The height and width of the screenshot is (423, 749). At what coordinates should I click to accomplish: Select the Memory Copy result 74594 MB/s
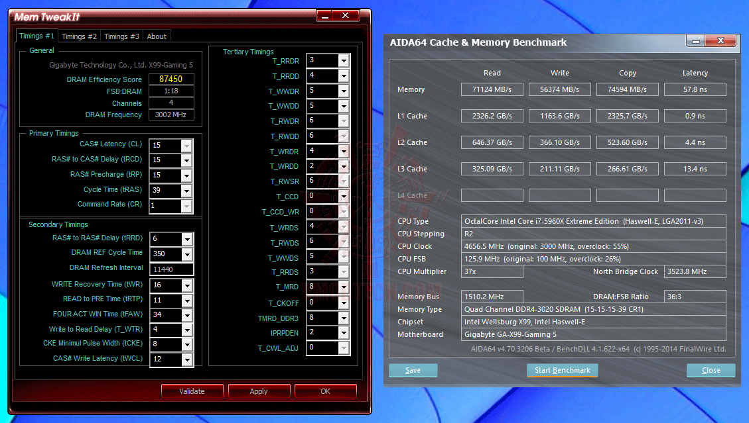point(627,89)
